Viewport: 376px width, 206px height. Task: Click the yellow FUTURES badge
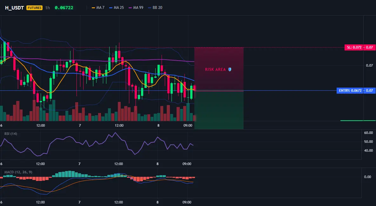click(x=35, y=8)
